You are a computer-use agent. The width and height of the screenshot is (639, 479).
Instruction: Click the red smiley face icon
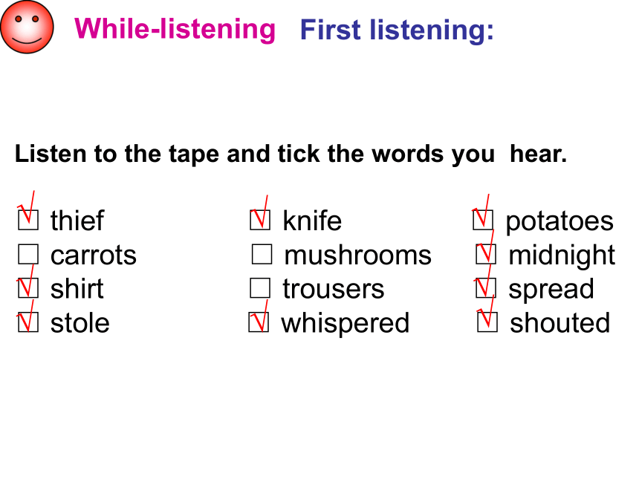pyautogui.click(x=27, y=27)
